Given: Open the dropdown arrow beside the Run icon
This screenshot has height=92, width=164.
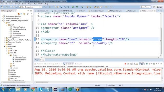Looking at the screenshot, I should pyautogui.click(x=75, y=7).
